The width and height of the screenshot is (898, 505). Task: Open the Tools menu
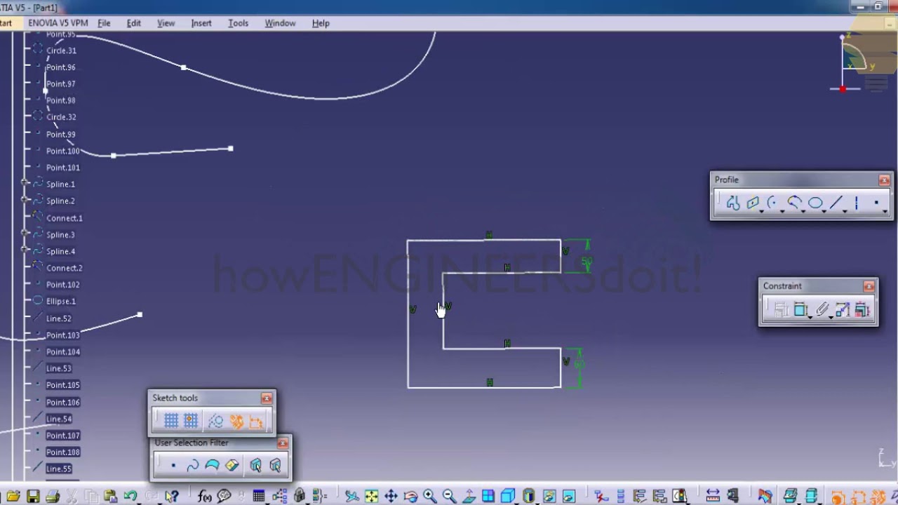238,23
